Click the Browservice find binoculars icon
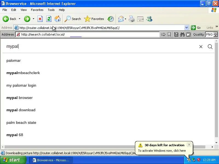The height and width of the screenshot is (164, 219). click(x=182, y=34)
